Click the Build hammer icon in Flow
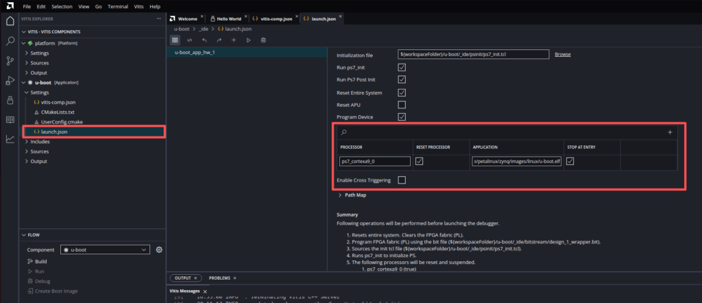The width and height of the screenshot is (702, 303). [x=30, y=261]
